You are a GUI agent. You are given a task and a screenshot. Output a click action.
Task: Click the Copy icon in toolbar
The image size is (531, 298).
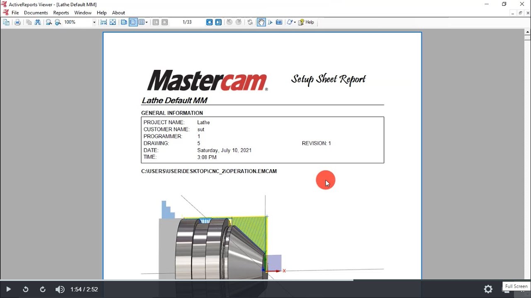pyautogui.click(x=29, y=22)
